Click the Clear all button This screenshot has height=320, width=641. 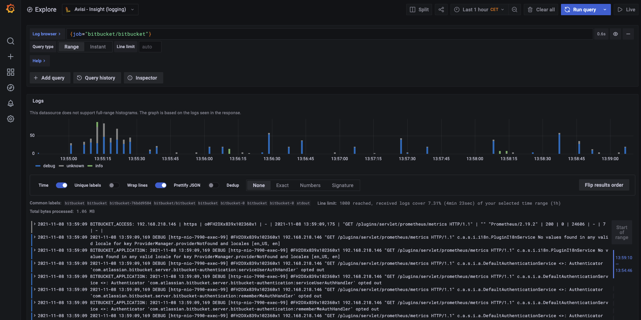541,10
